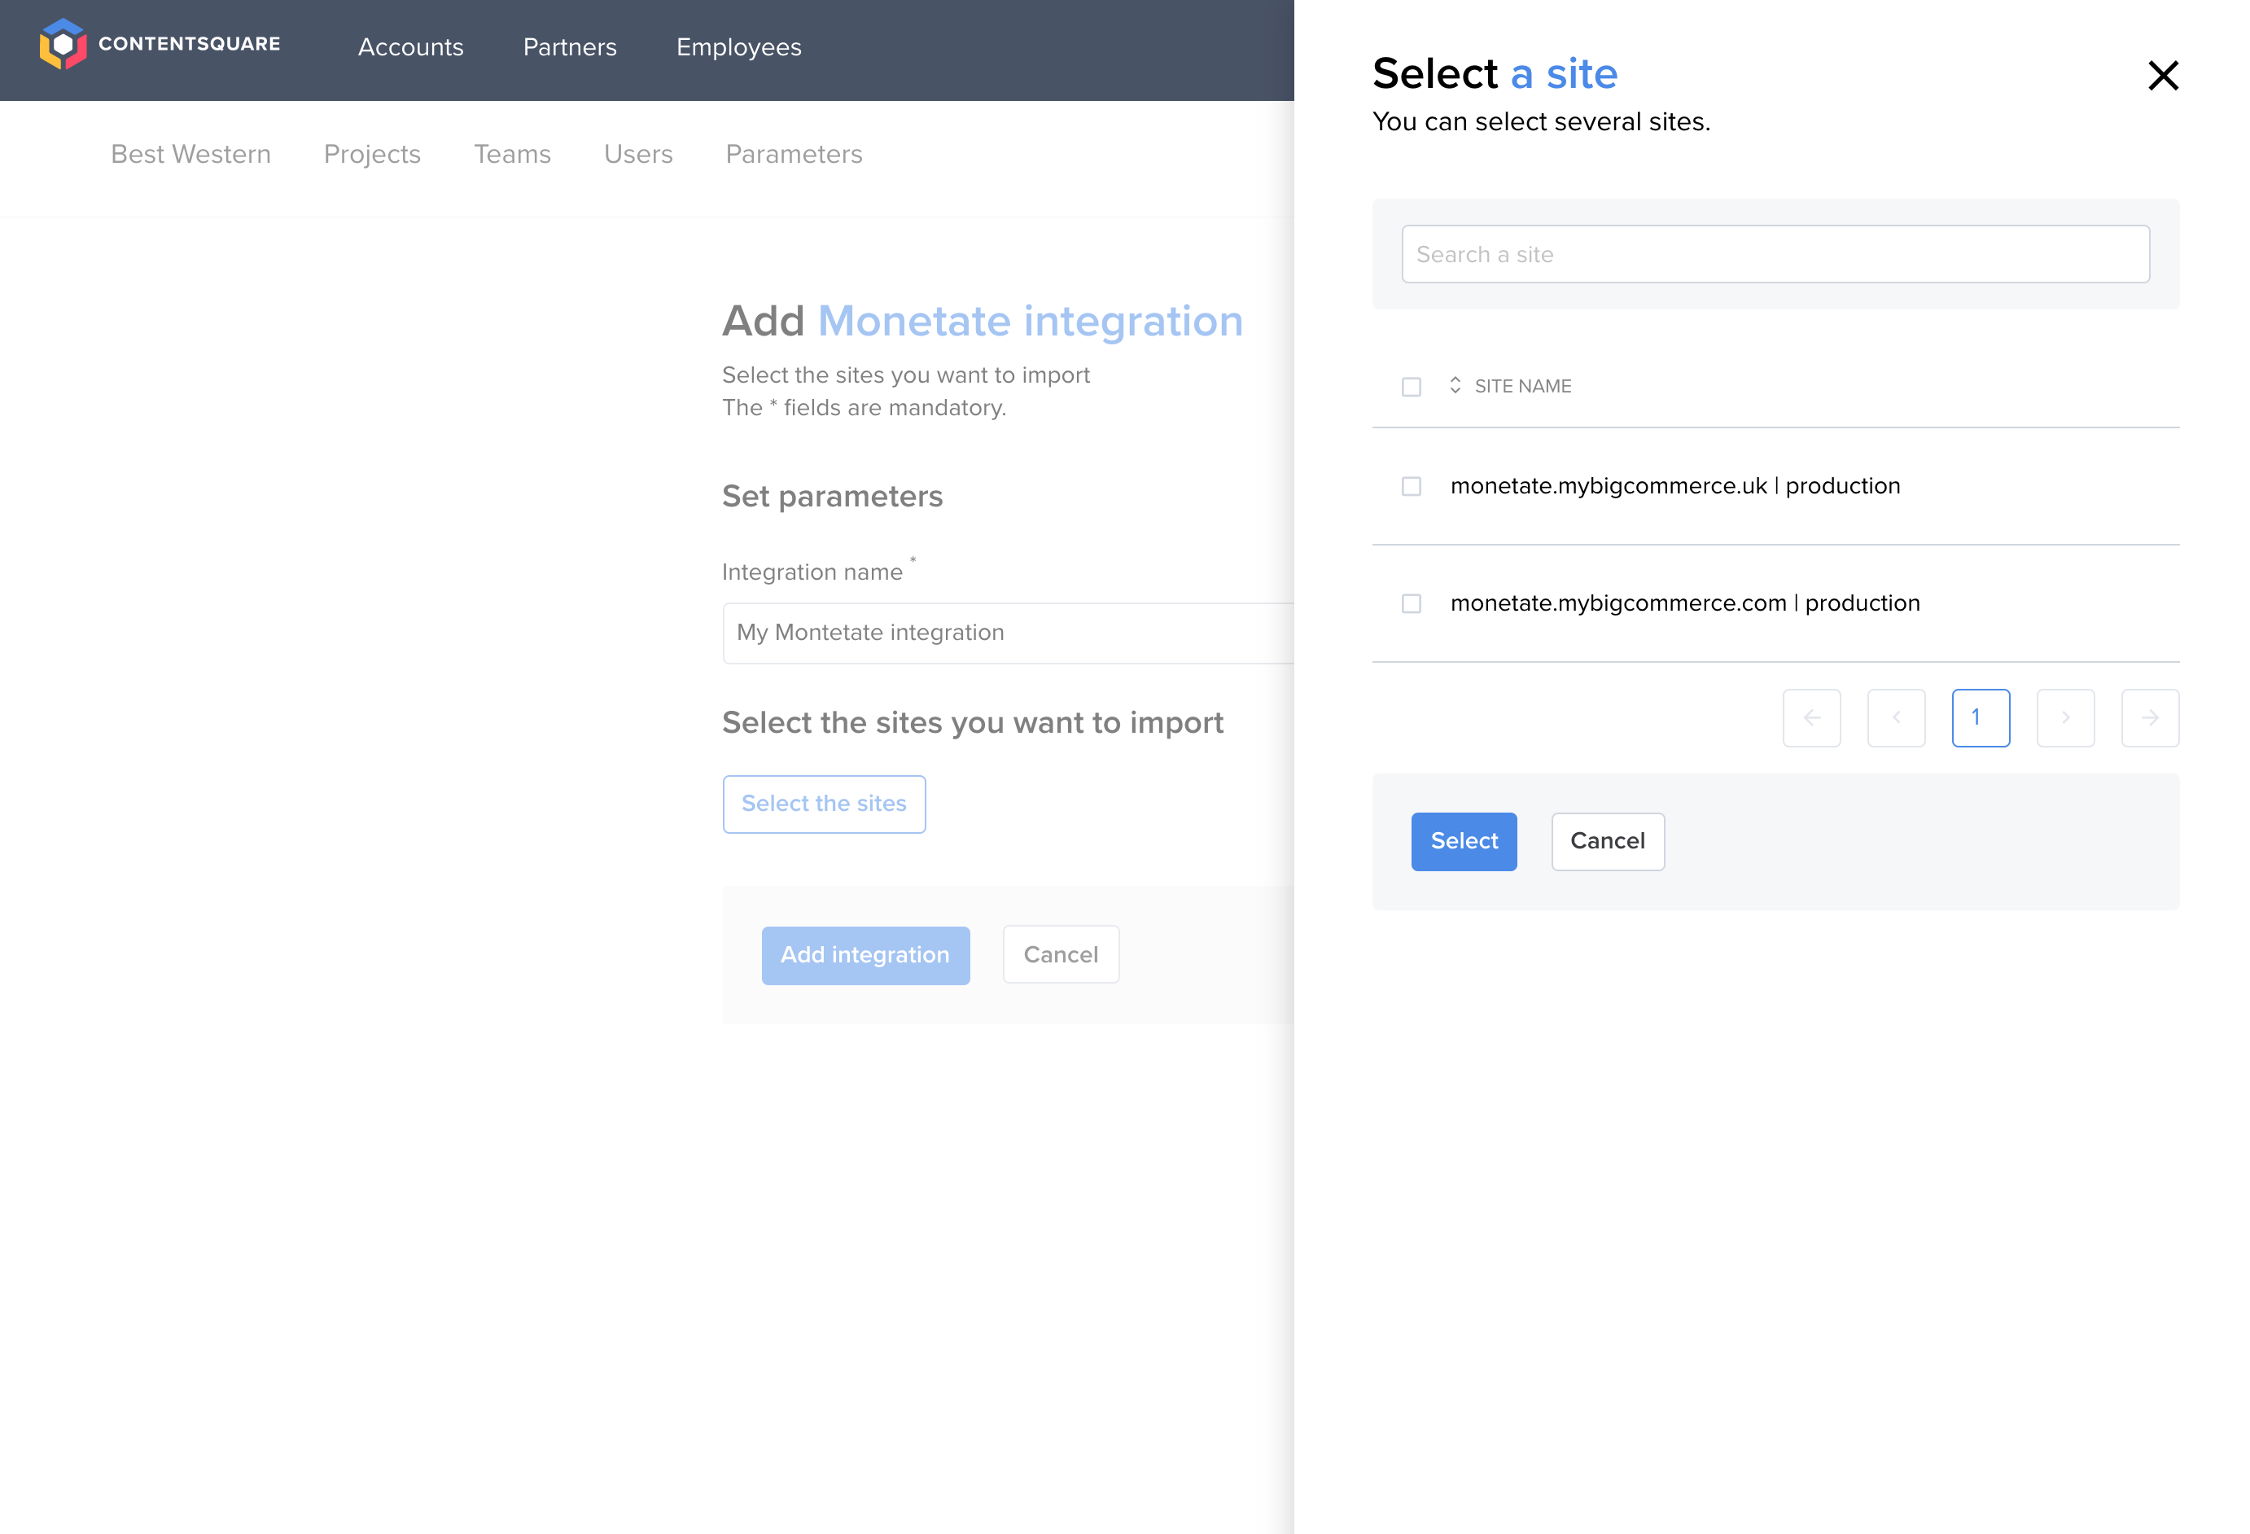The image size is (2250, 1534).
Task: Open the Employees menu
Action: (x=738, y=47)
